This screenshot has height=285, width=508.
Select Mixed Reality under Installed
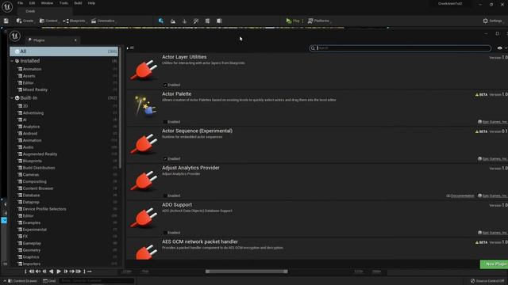click(35, 89)
